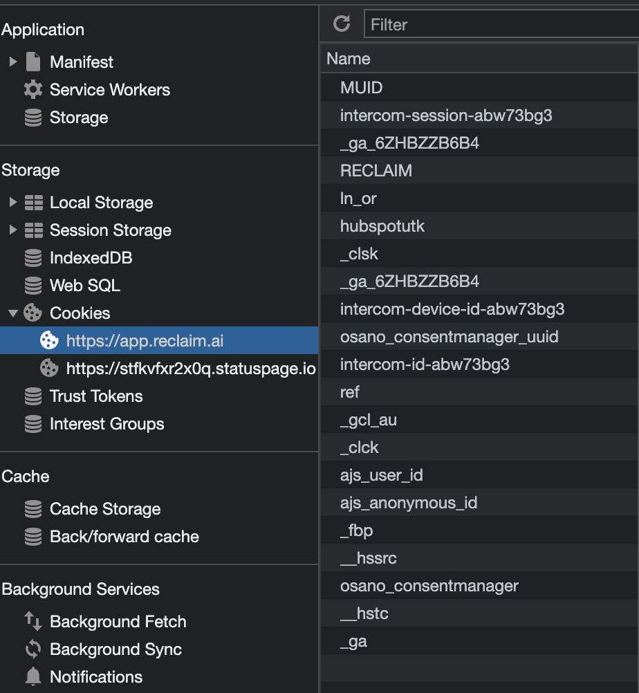Click the Trust Tokens database icon
639x693 pixels.
click(33, 396)
